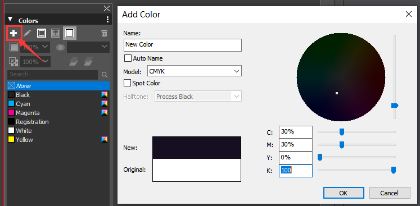Click the opacity checkerboard icon

pyautogui.click(x=13, y=62)
